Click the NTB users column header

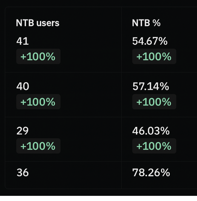[x=38, y=23]
